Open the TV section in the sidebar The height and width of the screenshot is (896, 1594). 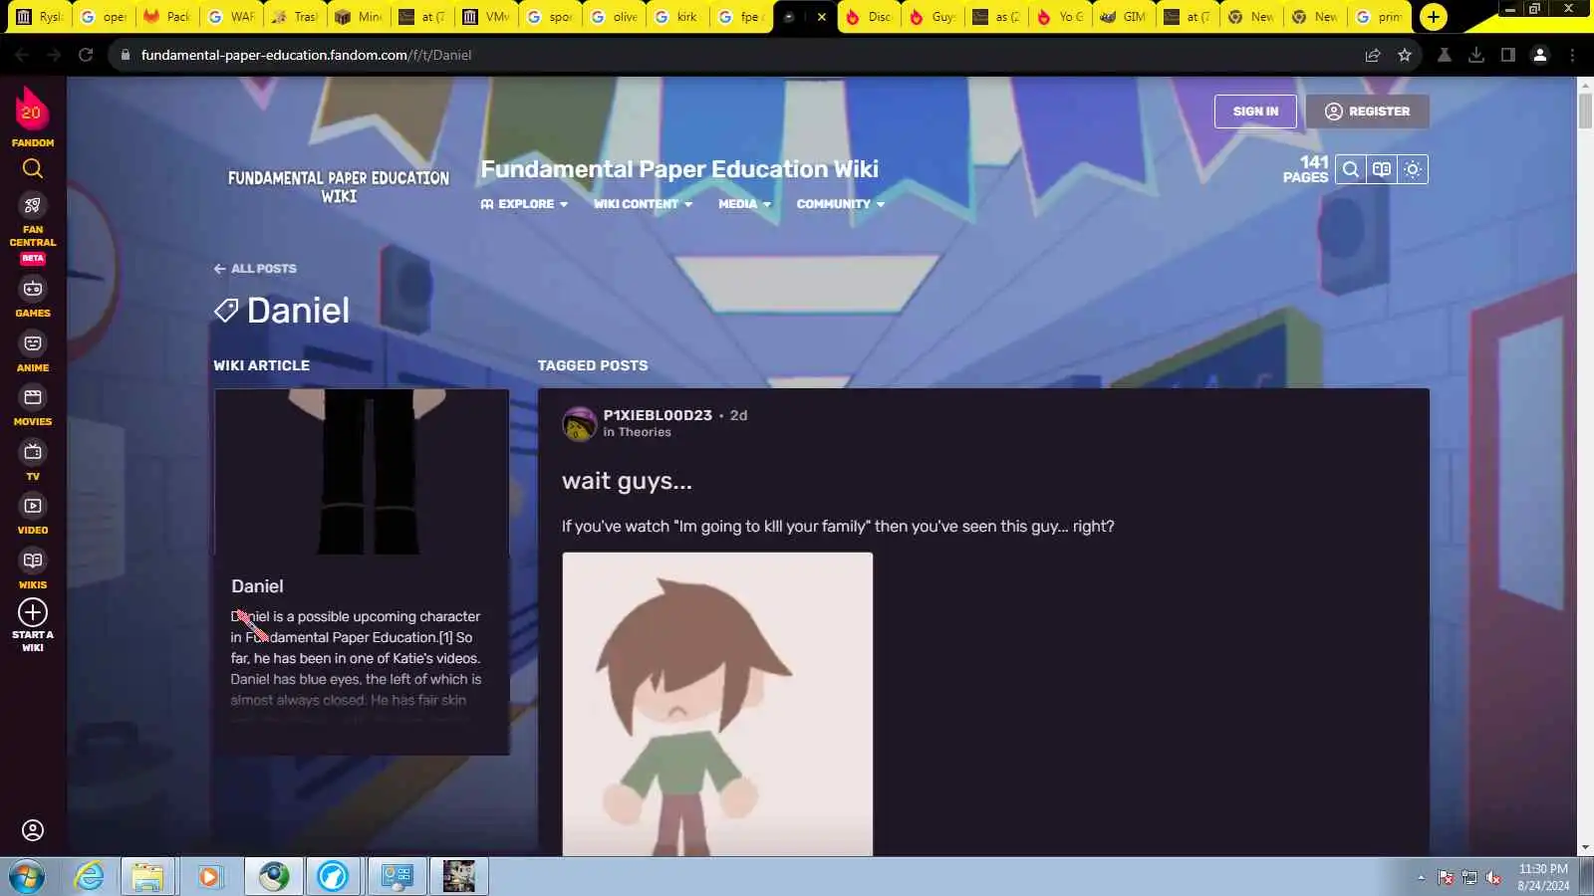pos(33,461)
